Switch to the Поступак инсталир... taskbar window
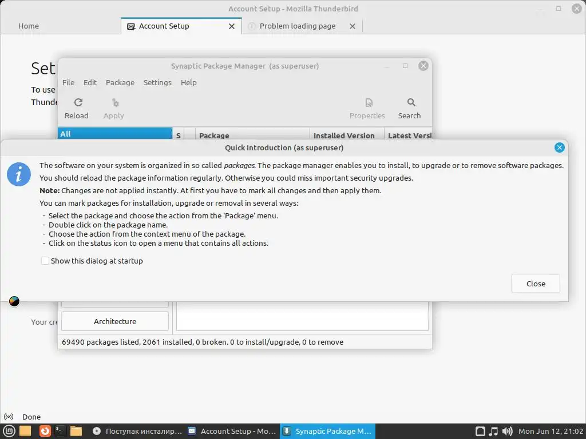 pyautogui.click(x=137, y=431)
